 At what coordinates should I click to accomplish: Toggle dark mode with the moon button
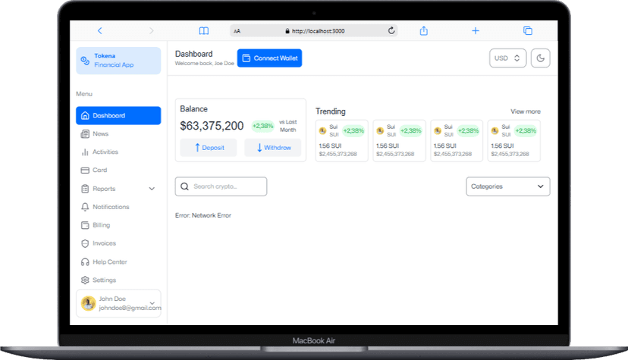540,58
